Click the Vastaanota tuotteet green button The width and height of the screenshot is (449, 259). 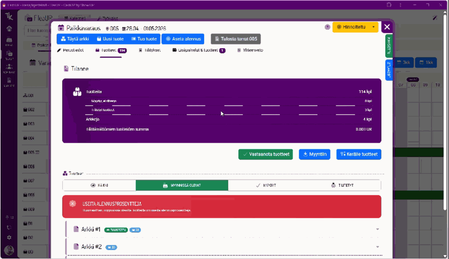coord(266,154)
